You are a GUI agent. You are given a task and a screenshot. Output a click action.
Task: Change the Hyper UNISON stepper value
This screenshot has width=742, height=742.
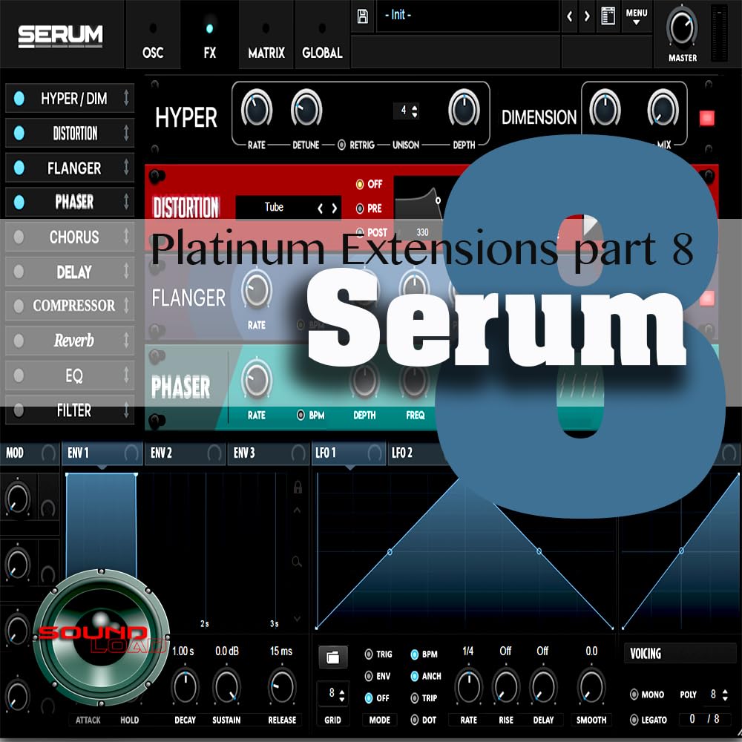(x=415, y=111)
